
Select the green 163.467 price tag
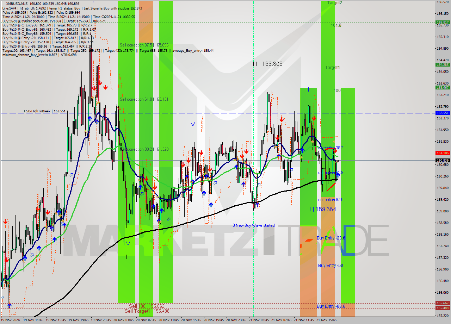443,88
